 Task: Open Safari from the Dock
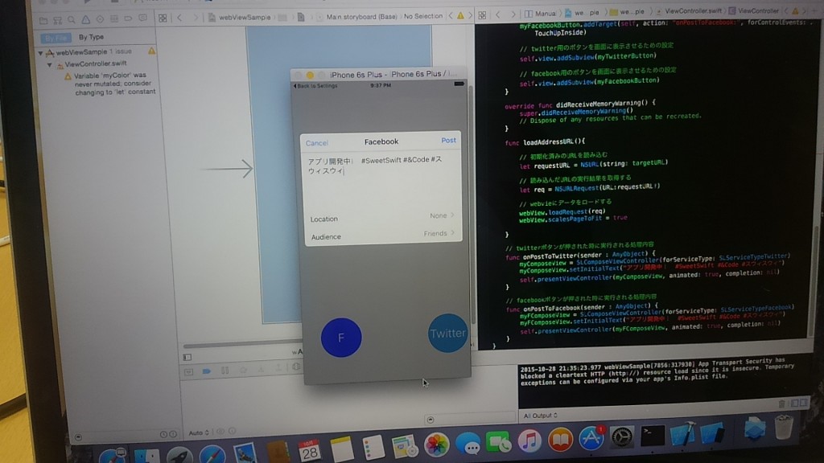[212, 455]
